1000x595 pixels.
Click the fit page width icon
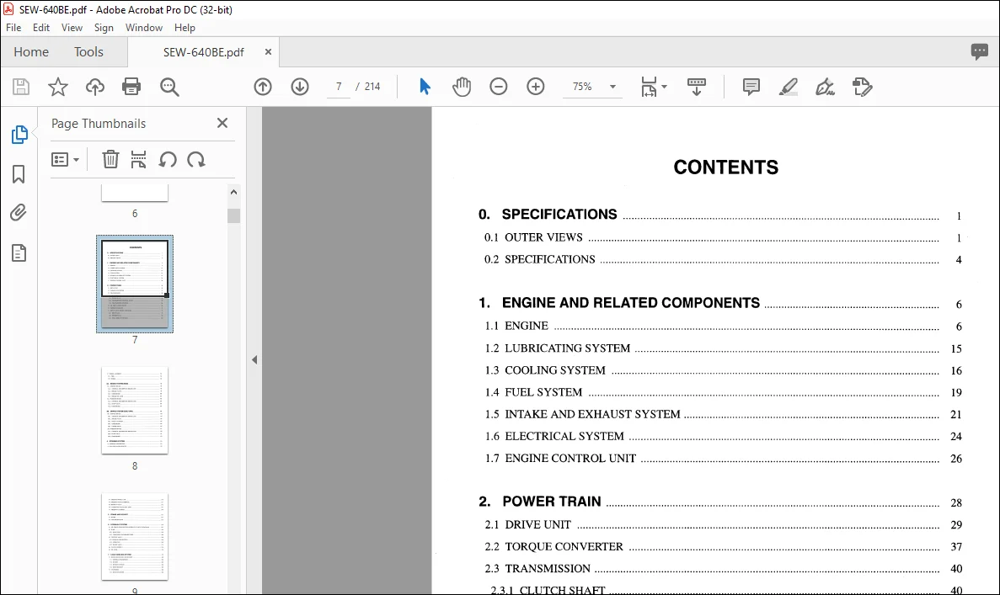649,87
